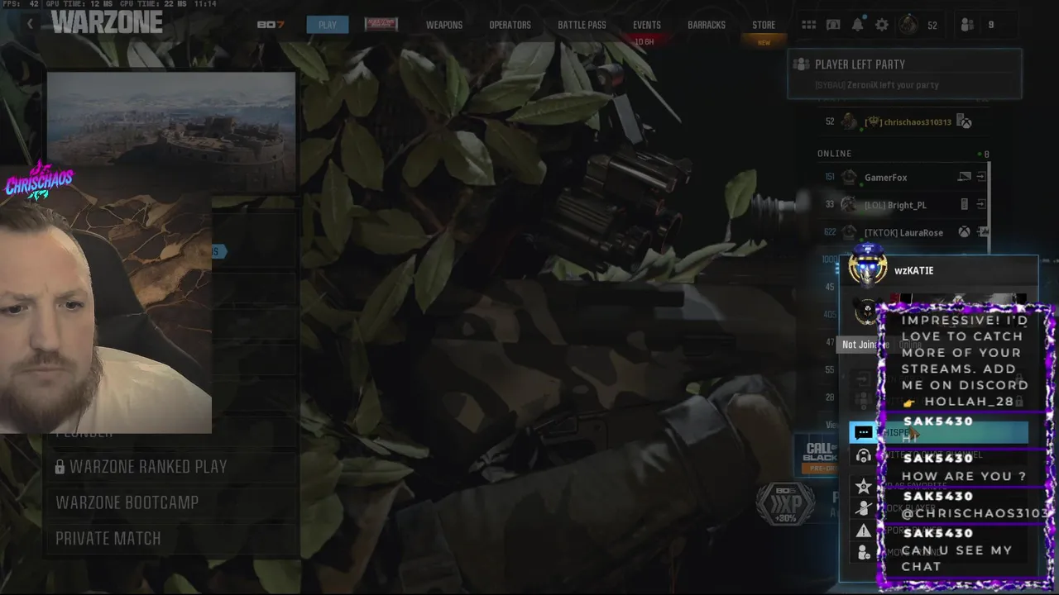
Task: Click the BO7 game switch logo
Action: [x=271, y=25]
